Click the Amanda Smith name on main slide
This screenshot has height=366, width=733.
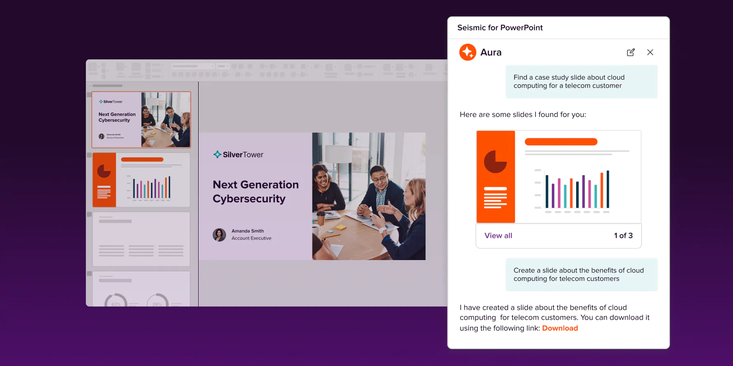click(x=248, y=231)
